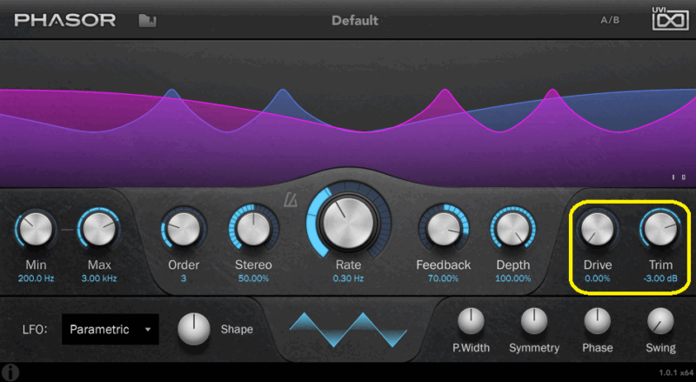Open the Default preset name menu
Image resolution: width=696 pixels, height=382 pixels.
coord(355,20)
